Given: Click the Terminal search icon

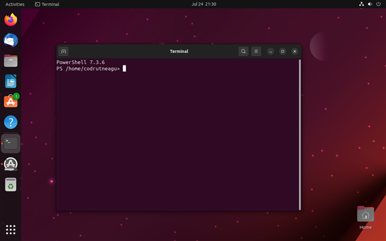Looking at the screenshot, I should [x=243, y=52].
